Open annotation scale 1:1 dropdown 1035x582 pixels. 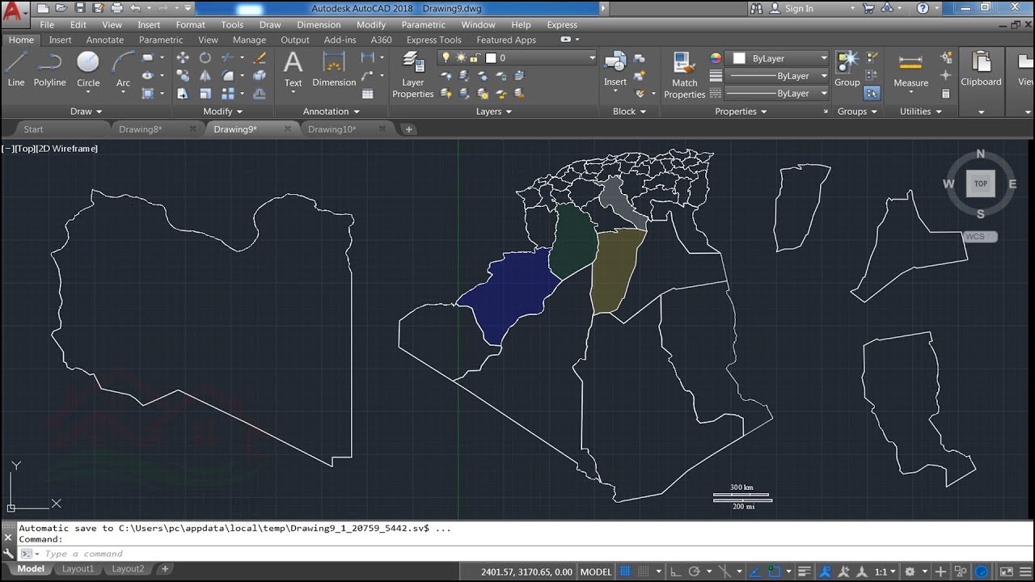885,571
